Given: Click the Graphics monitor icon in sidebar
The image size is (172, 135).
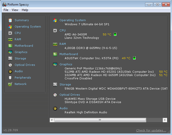Looking at the screenshot, I should (10, 52).
